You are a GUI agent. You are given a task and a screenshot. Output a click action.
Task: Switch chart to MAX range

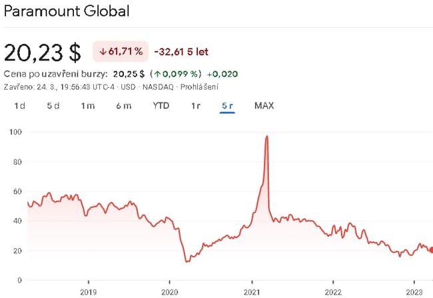click(x=264, y=106)
